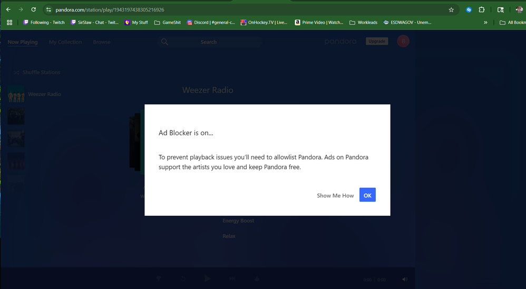This screenshot has width=526, height=289.
Task: Click the thumbs up icon
Action: 257,278
